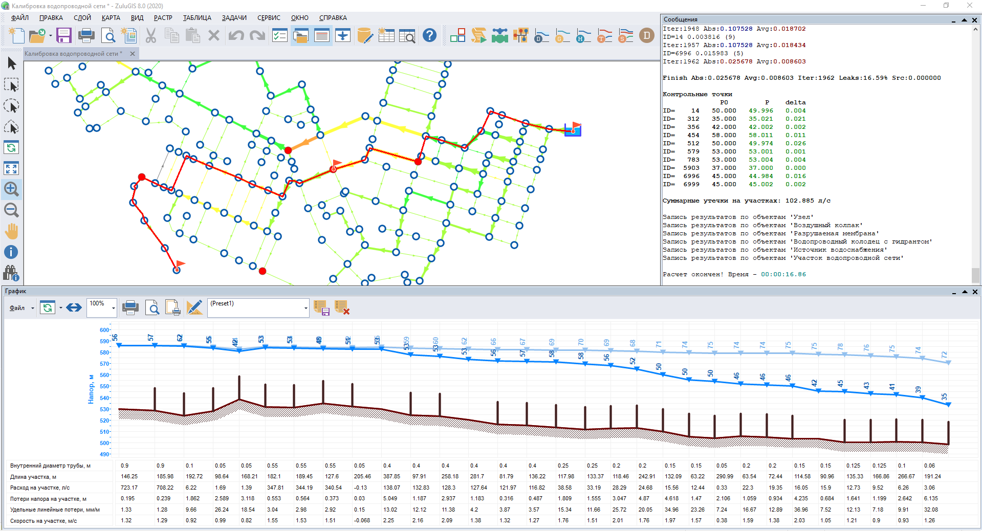The height and width of the screenshot is (531, 982).
Task: Toggle the zoom in tool
Action: click(x=11, y=189)
